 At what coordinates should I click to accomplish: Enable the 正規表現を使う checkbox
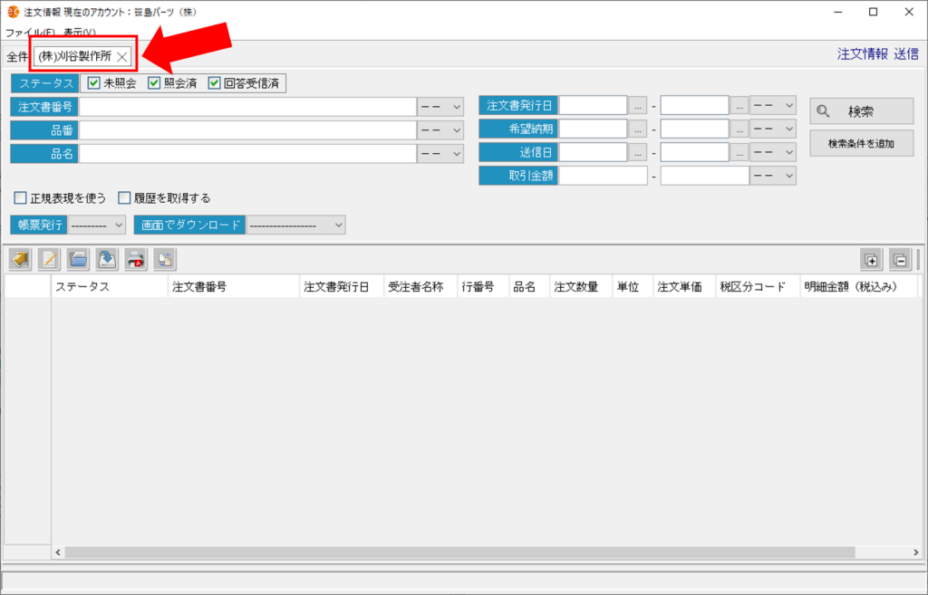[20, 197]
